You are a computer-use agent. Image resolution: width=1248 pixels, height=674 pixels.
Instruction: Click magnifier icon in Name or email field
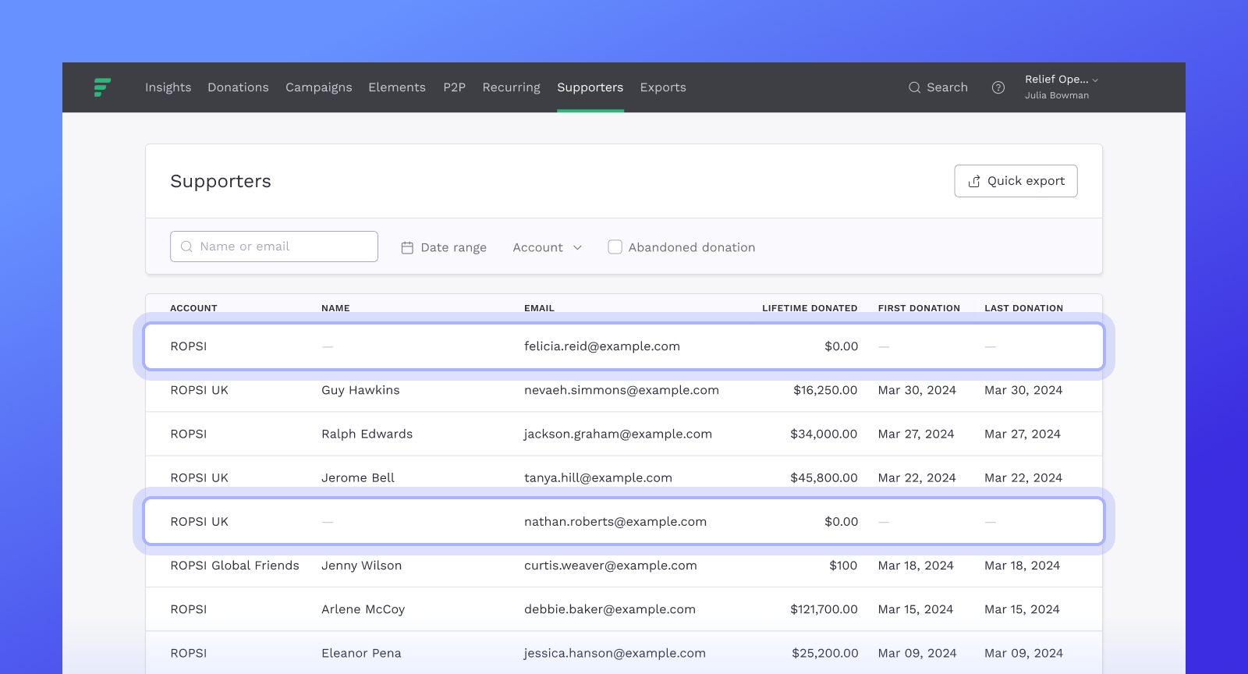click(186, 247)
